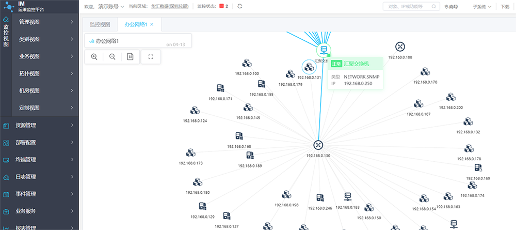Select host node 192.168.0.198
The height and width of the screenshot is (230, 516).
point(286,195)
